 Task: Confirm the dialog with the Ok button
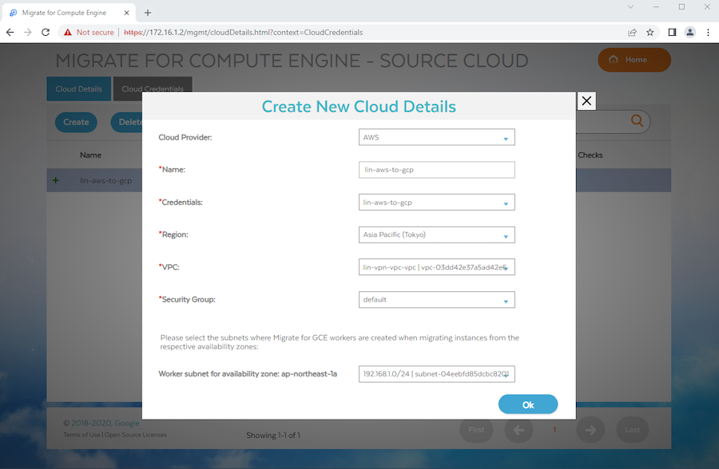528,404
